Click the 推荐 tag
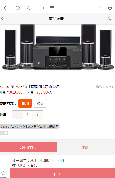The height and width of the screenshot is (178, 115). pos(4,133)
